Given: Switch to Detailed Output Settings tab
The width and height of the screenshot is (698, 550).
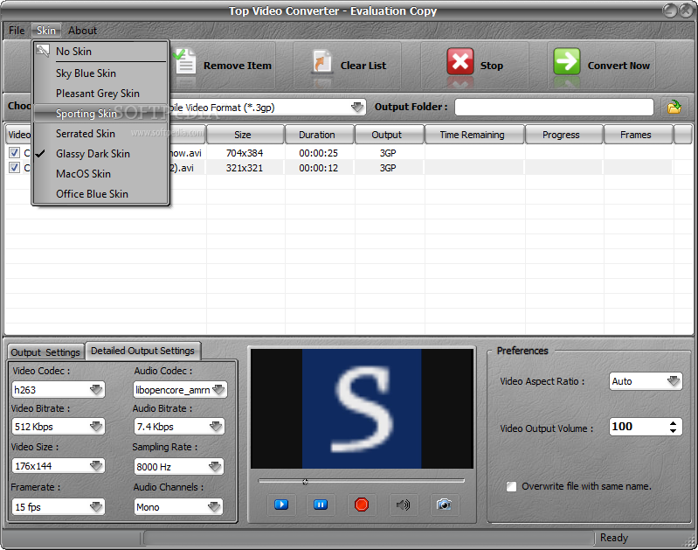Looking at the screenshot, I should pyautogui.click(x=143, y=351).
